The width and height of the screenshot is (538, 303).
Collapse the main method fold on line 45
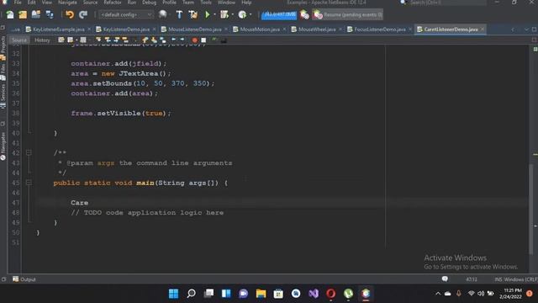(x=29, y=183)
